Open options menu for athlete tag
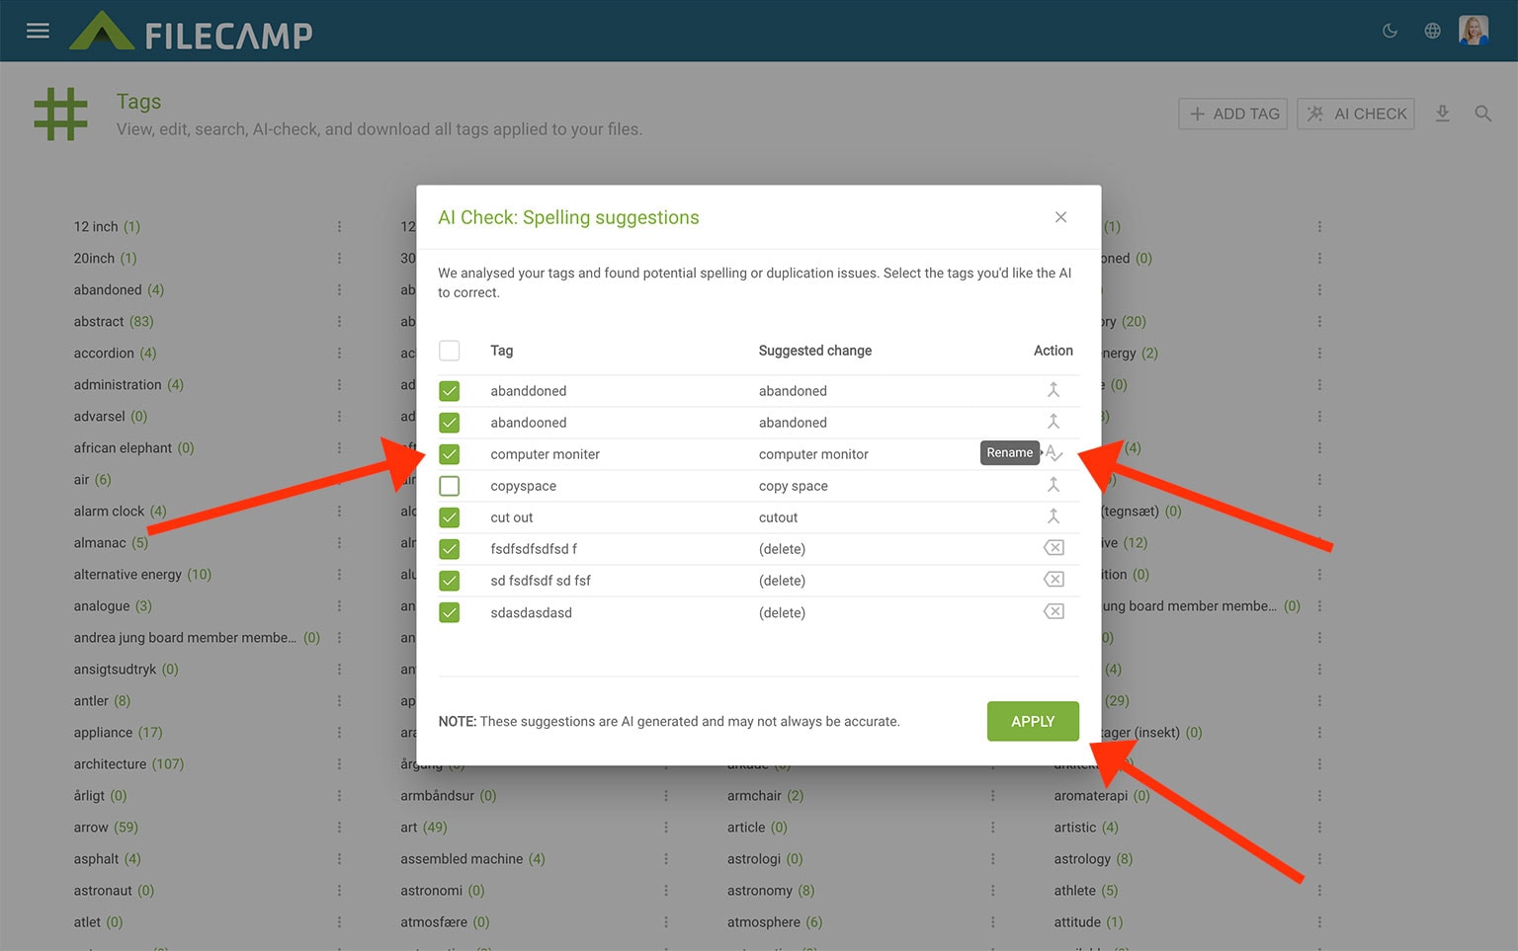This screenshot has height=951, width=1518. click(1319, 891)
